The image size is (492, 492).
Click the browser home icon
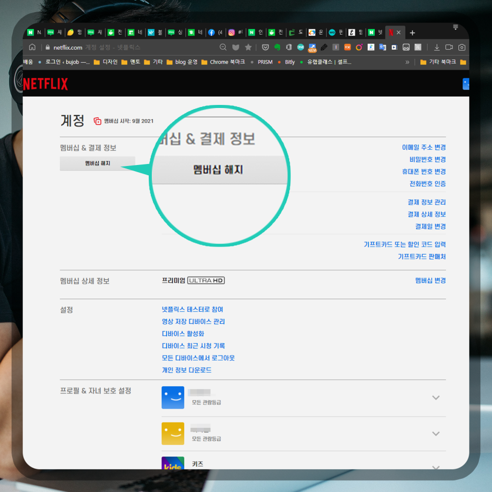[32, 47]
